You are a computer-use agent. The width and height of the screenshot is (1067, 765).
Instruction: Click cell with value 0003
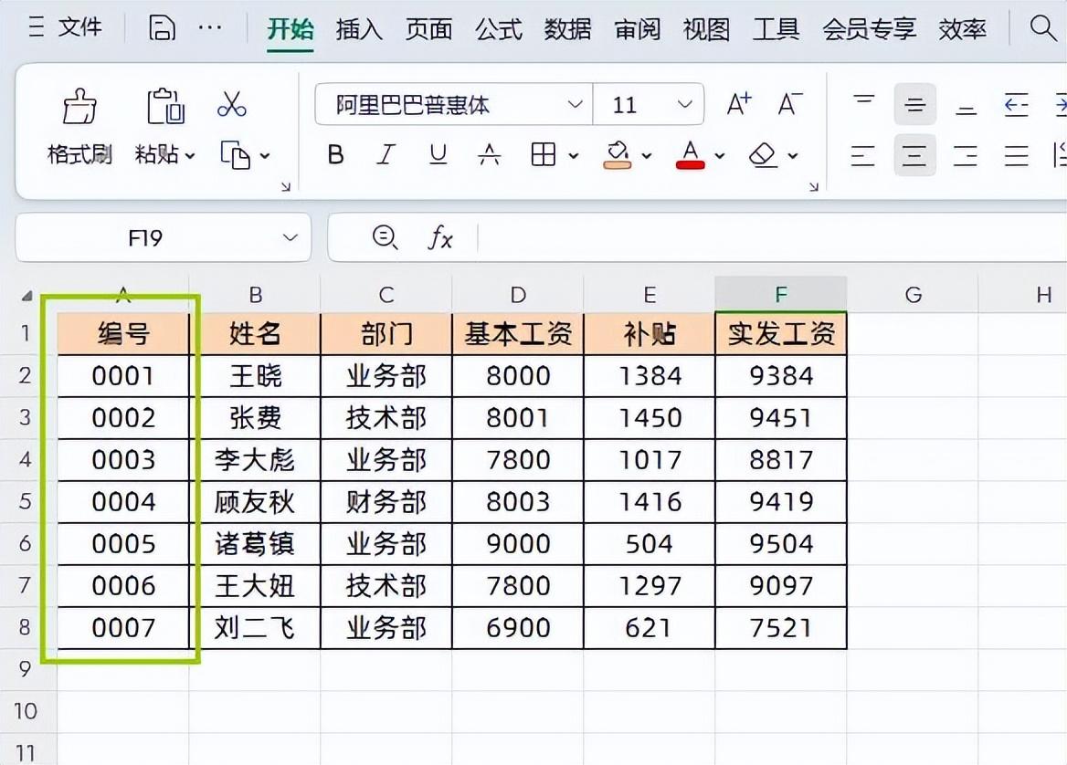(x=123, y=460)
